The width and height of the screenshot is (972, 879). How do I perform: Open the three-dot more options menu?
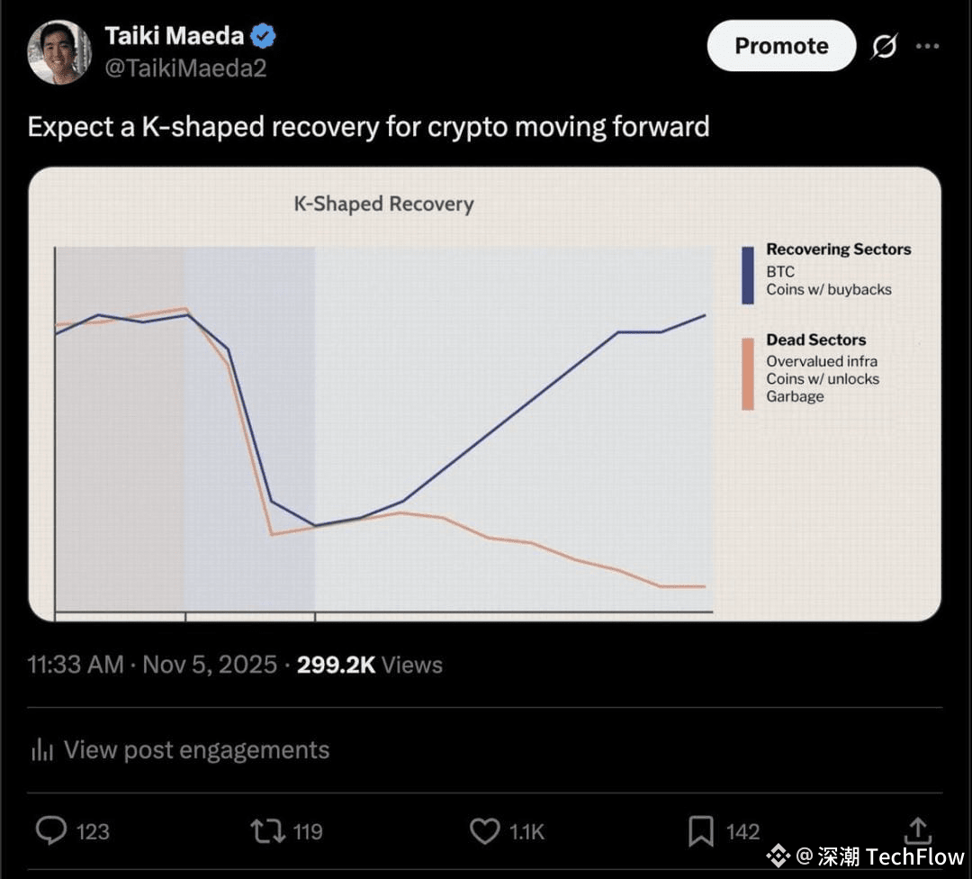point(927,47)
